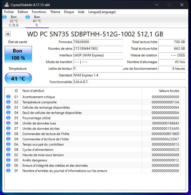Select the C: D: E: disk tab
The width and height of the screenshot is (191, 195).
[14, 21]
